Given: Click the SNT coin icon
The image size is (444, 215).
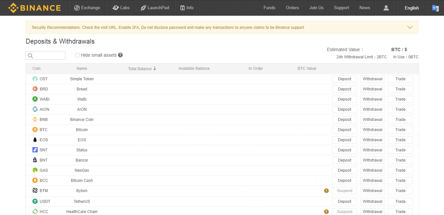Looking at the screenshot, I should click(35, 150).
